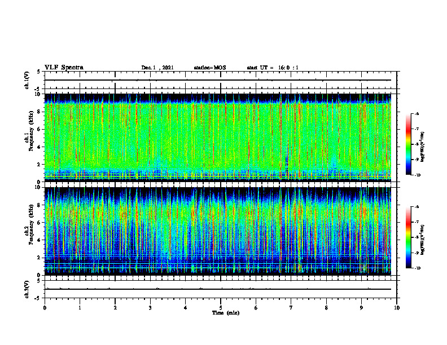Click the "-10" value on the ch.1 colorbar
The width and height of the screenshot is (447, 345).
pyautogui.click(x=417, y=175)
